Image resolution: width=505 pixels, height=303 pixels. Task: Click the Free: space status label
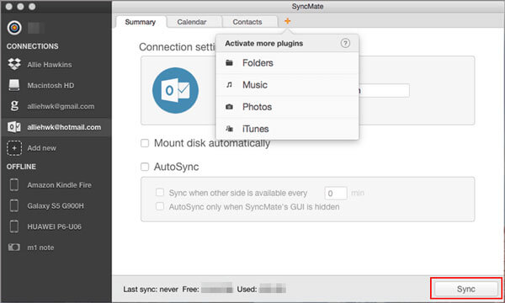[191, 290]
